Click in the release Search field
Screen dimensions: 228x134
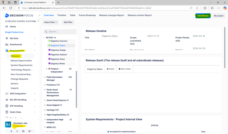click(x=60, y=31)
